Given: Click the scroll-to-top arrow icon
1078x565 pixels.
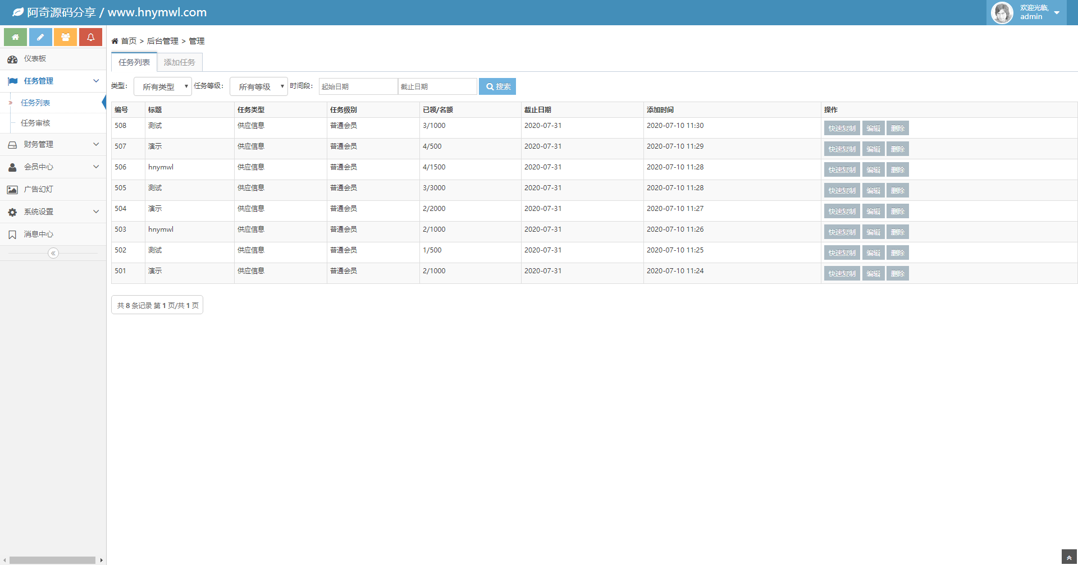Looking at the screenshot, I should [x=1069, y=557].
